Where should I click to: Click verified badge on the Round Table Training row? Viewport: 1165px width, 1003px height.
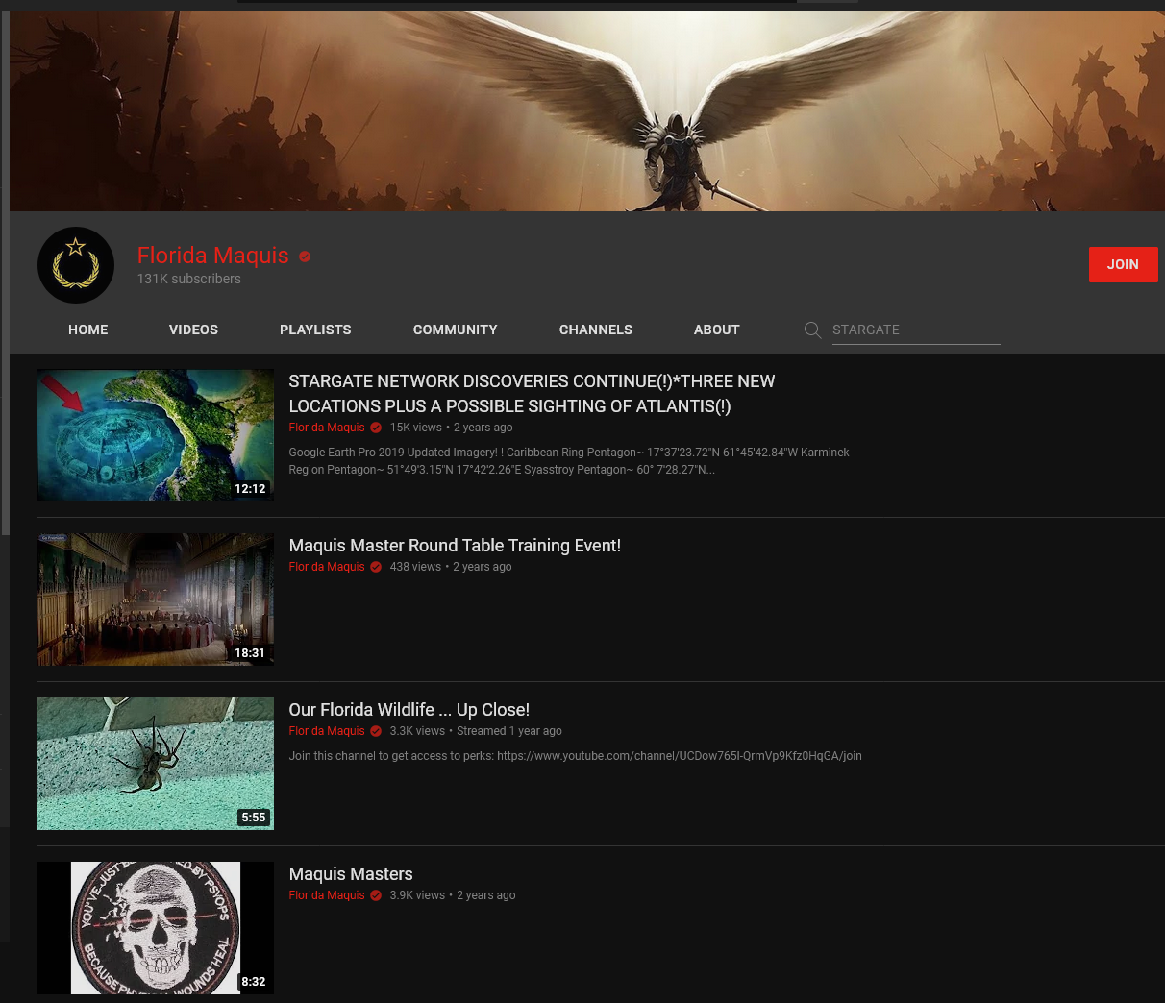click(376, 567)
